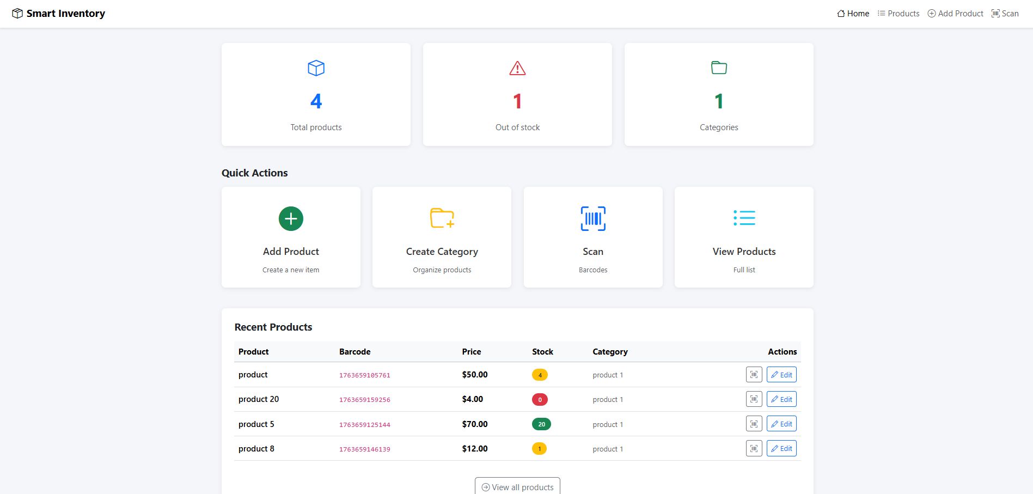Click the blue barcode Scan icon
Viewport: 1033px width, 494px height.
tap(592, 218)
